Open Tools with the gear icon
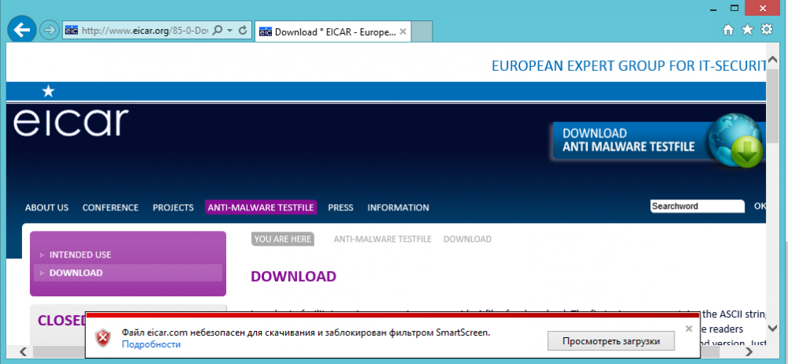The width and height of the screenshot is (788, 364). [767, 30]
